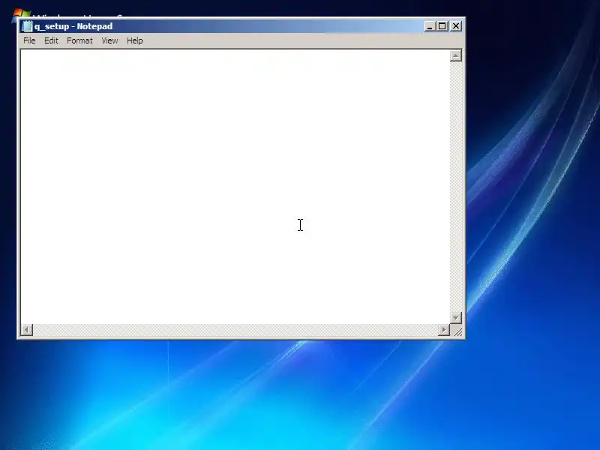This screenshot has width=600, height=450.
Task: Minimize the q_setup Notepad window
Action: pyautogui.click(x=430, y=26)
